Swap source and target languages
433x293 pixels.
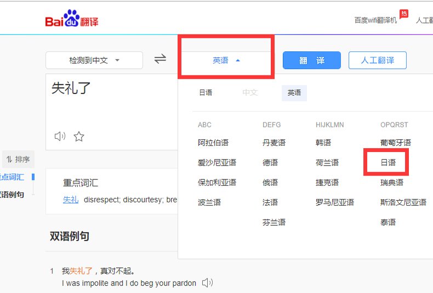point(160,58)
